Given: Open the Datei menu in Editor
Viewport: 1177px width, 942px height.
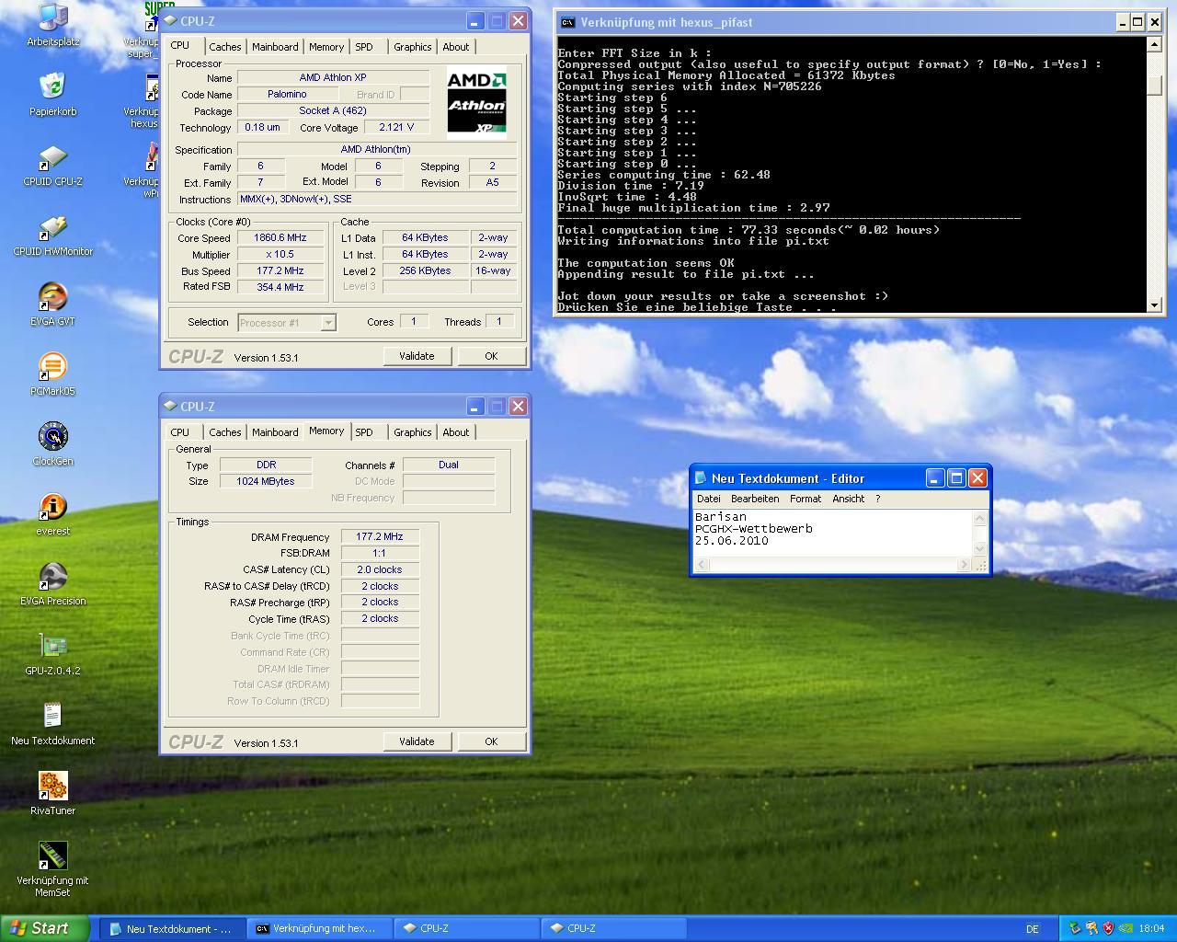Looking at the screenshot, I should (708, 499).
